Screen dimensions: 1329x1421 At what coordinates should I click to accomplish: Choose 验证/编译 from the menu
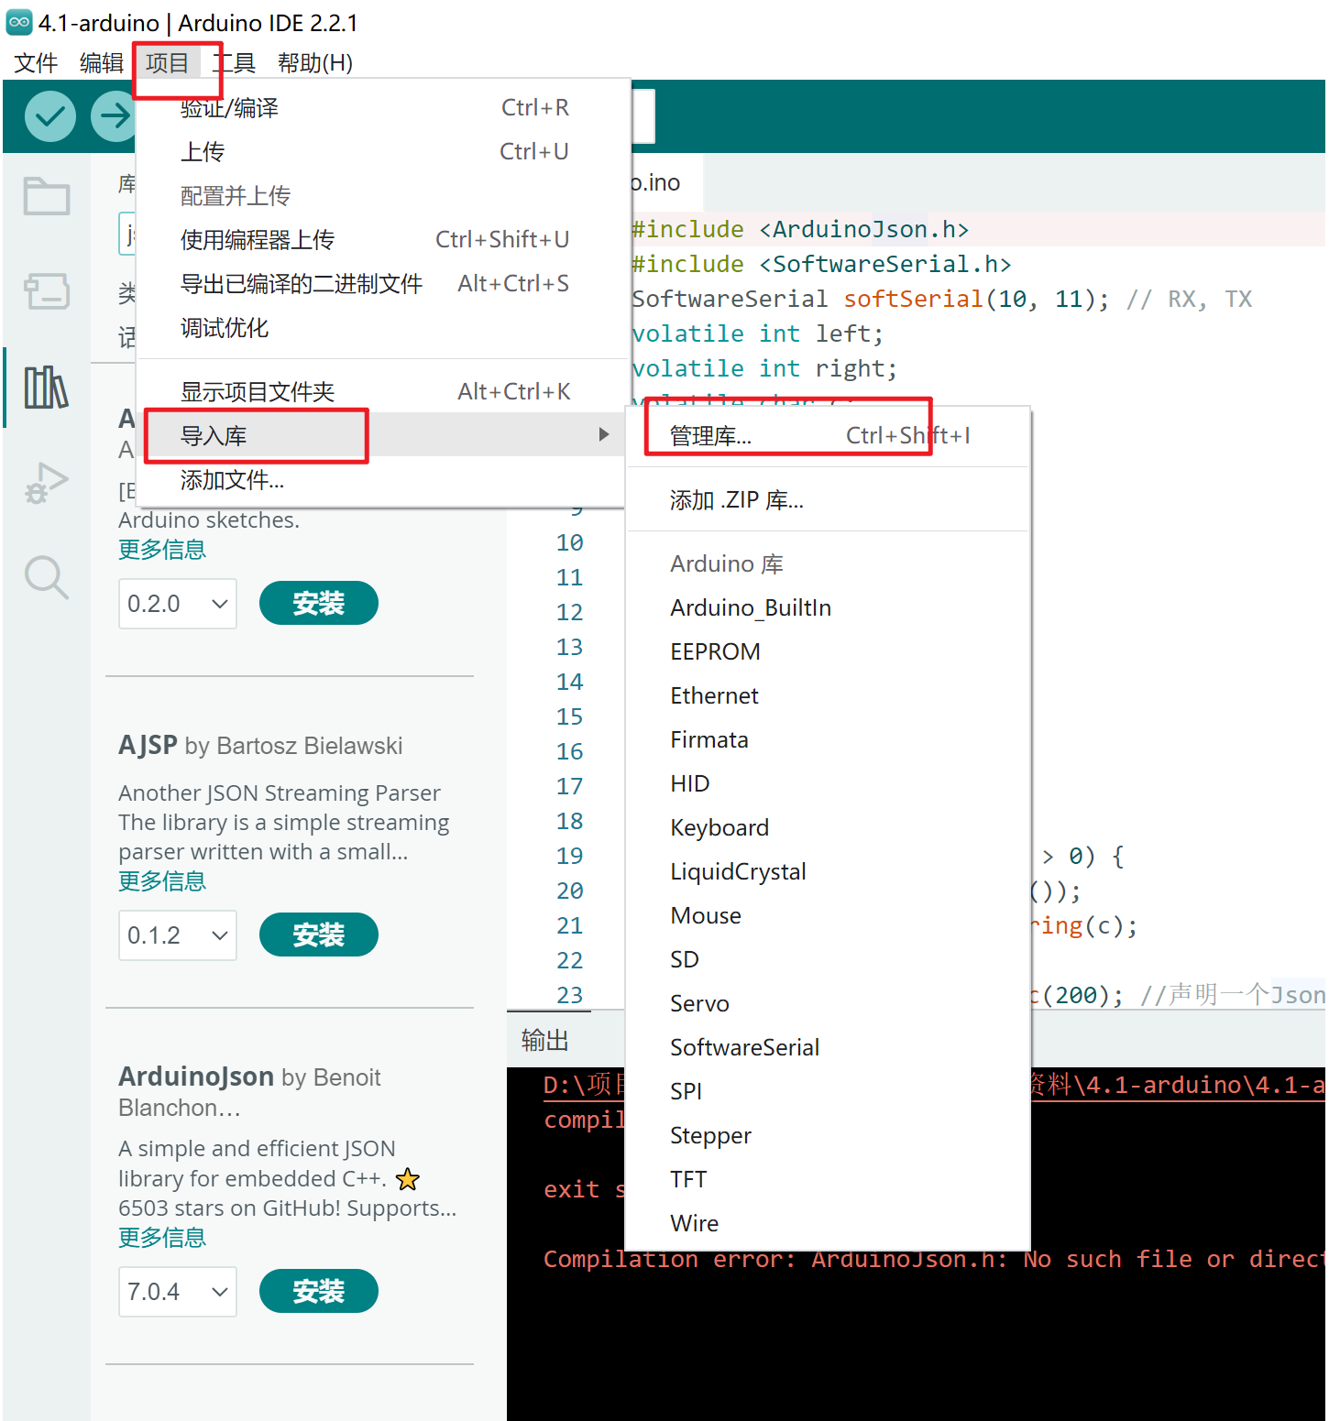(383, 108)
